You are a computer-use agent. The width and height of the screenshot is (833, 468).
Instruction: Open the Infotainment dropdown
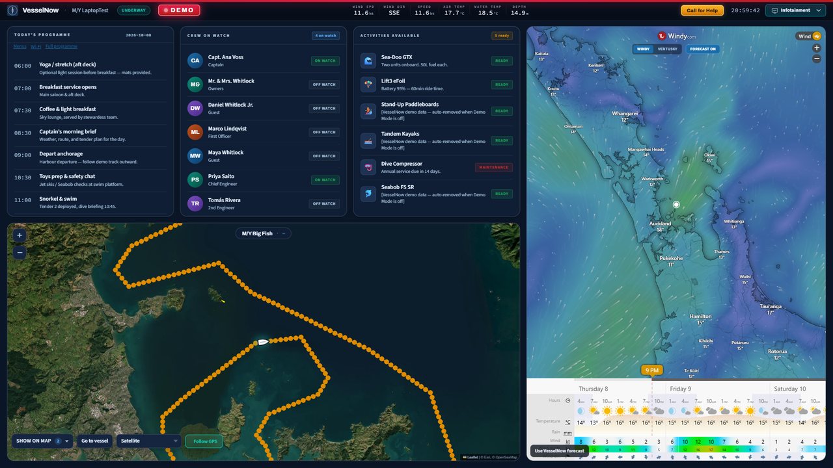coord(797,10)
